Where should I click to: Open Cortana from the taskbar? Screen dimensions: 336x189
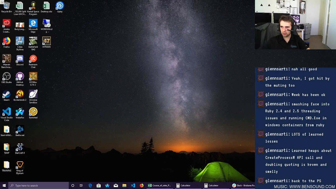coord(73,186)
